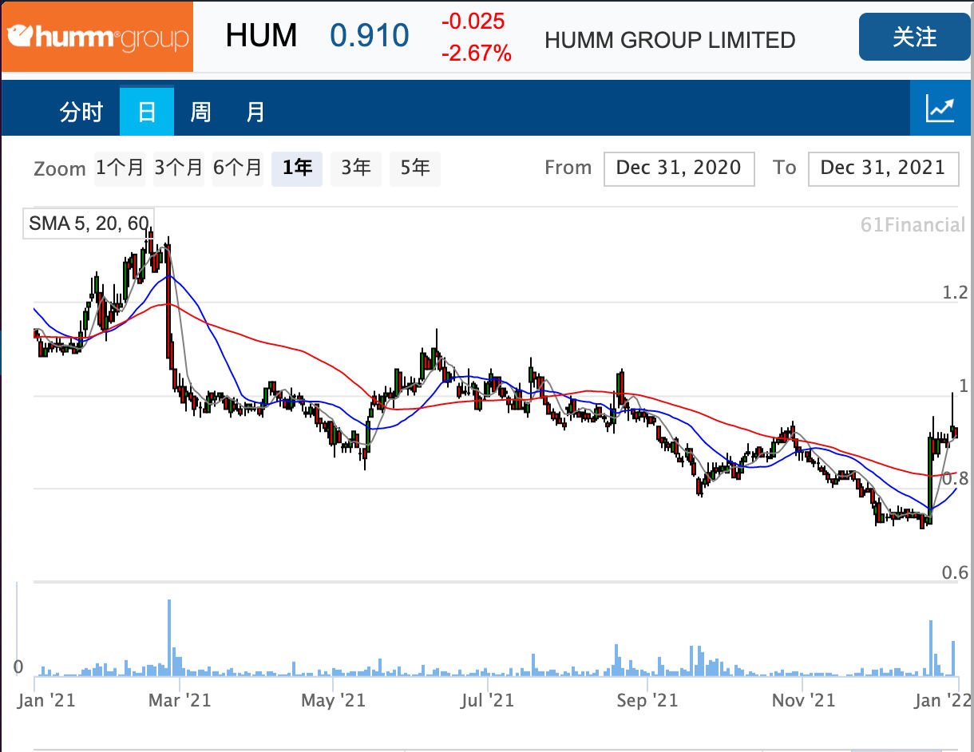This screenshot has height=752, width=974.
Task: Set zoom range to 6个月
Action: (238, 168)
